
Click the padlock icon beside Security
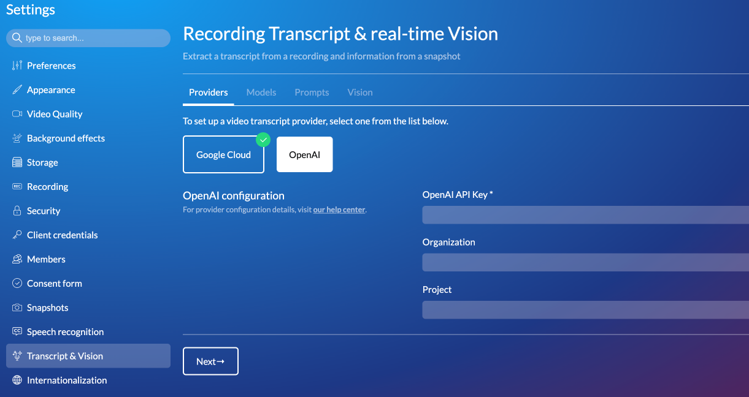point(17,211)
